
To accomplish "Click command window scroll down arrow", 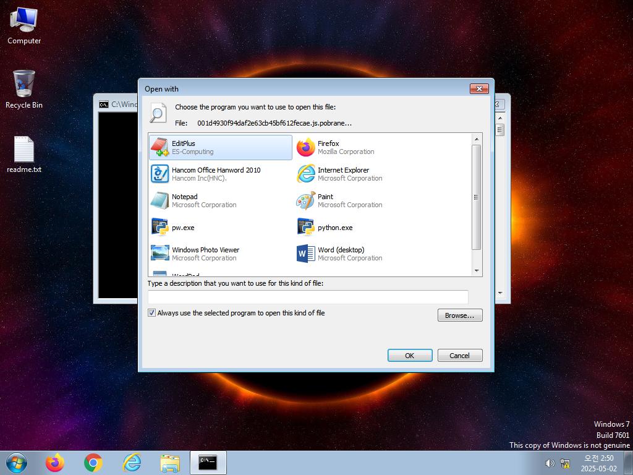I will pyautogui.click(x=500, y=293).
